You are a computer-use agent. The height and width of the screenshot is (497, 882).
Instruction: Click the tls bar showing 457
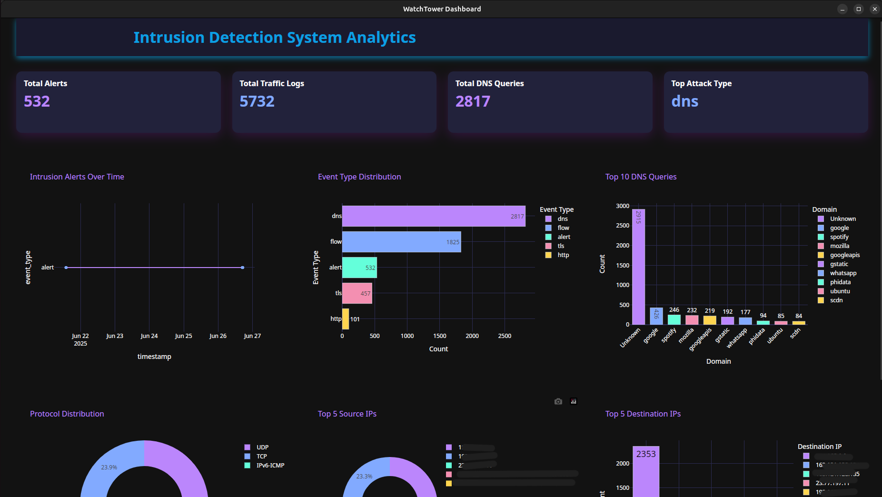tap(357, 293)
